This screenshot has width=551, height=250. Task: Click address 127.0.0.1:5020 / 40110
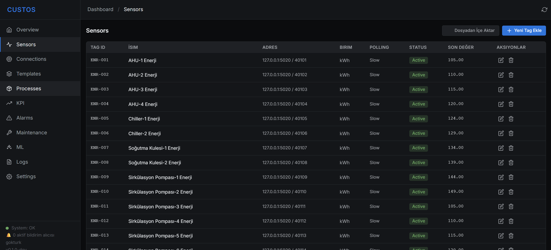[284, 192]
